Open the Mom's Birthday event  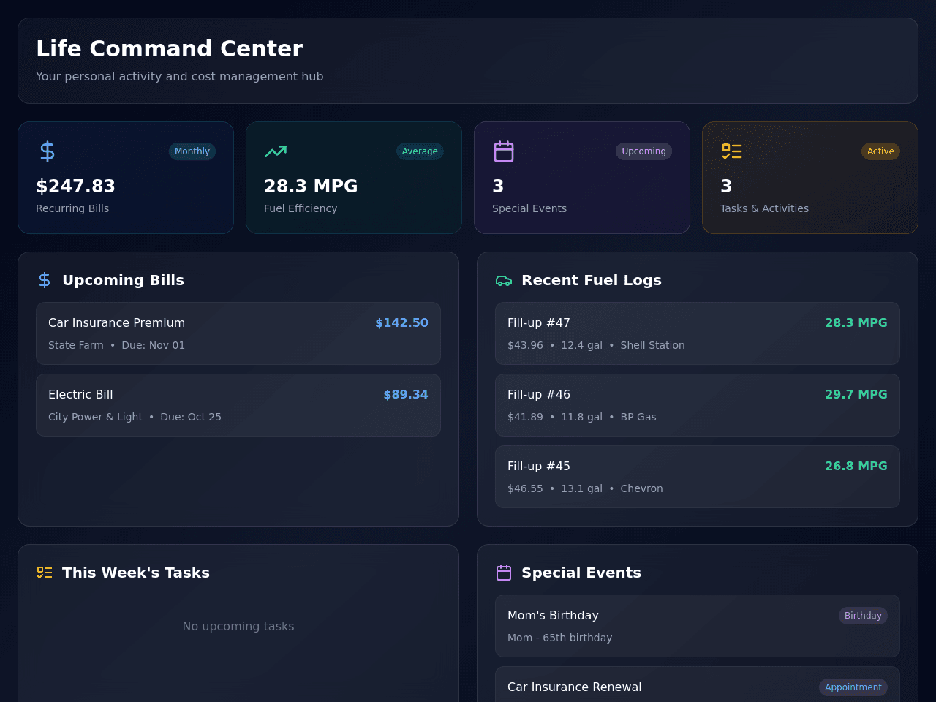[698, 626]
